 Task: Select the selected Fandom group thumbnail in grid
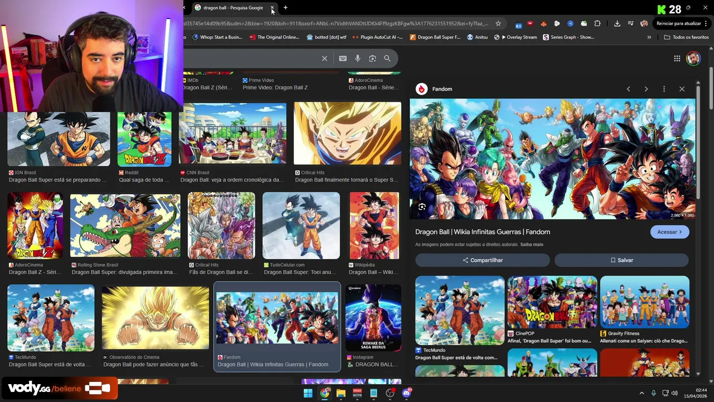pos(277,318)
